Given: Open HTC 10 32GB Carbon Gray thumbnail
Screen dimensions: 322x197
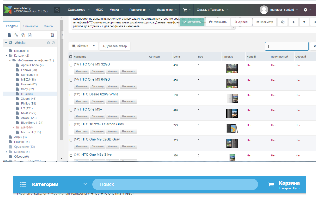Looking at the screenshot, I should [232, 128].
